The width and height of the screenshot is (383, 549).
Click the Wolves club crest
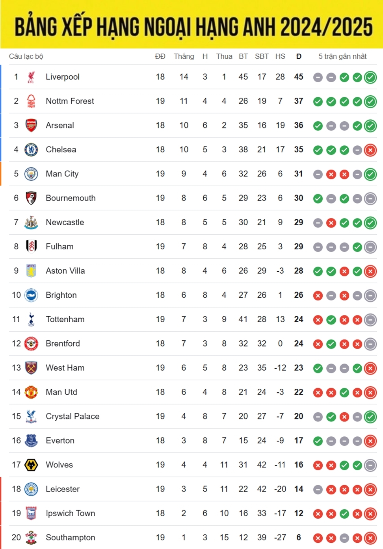(x=31, y=465)
